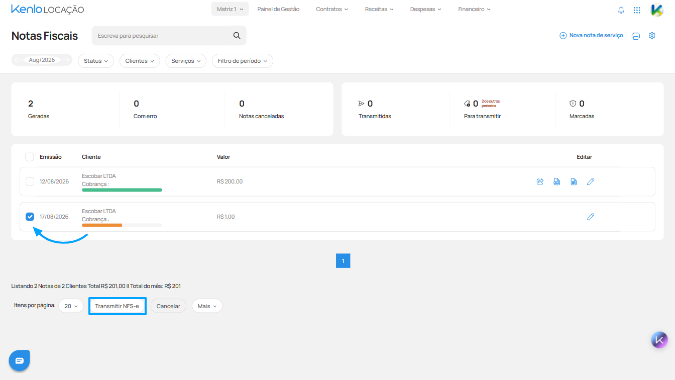Click the orange Cobrança progress bar

pyautogui.click(x=102, y=225)
